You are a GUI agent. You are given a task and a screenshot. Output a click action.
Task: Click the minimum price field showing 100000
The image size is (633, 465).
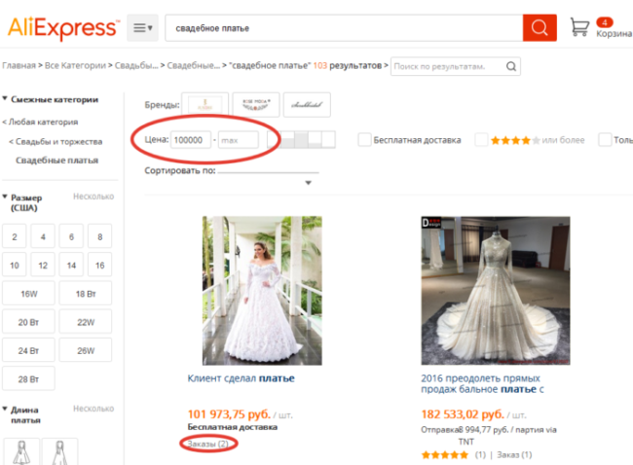point(191,140)
